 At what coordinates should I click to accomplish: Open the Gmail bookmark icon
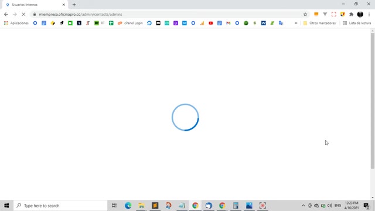point(229,23)
